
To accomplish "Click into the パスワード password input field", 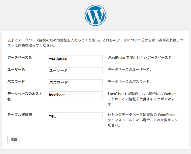I will coord(75,83).
